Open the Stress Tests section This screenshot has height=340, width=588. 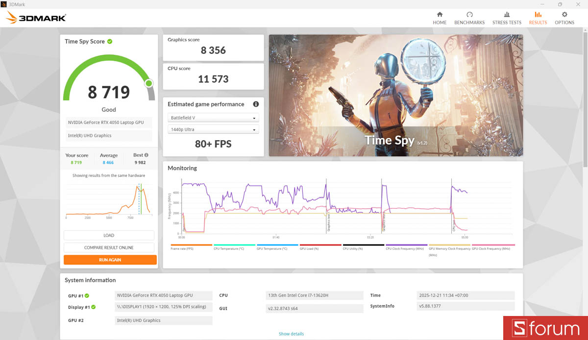[x=507, y=17]
